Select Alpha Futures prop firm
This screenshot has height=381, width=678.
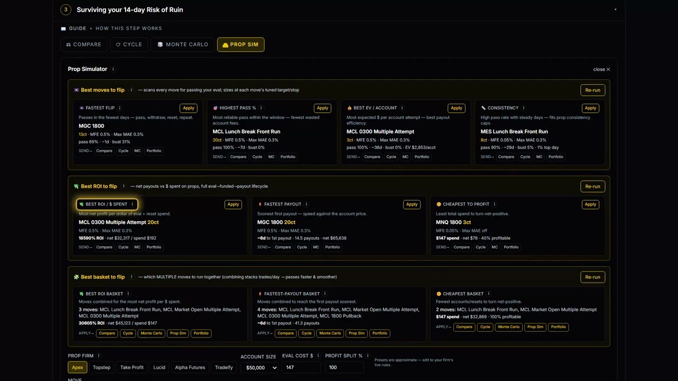190,367
